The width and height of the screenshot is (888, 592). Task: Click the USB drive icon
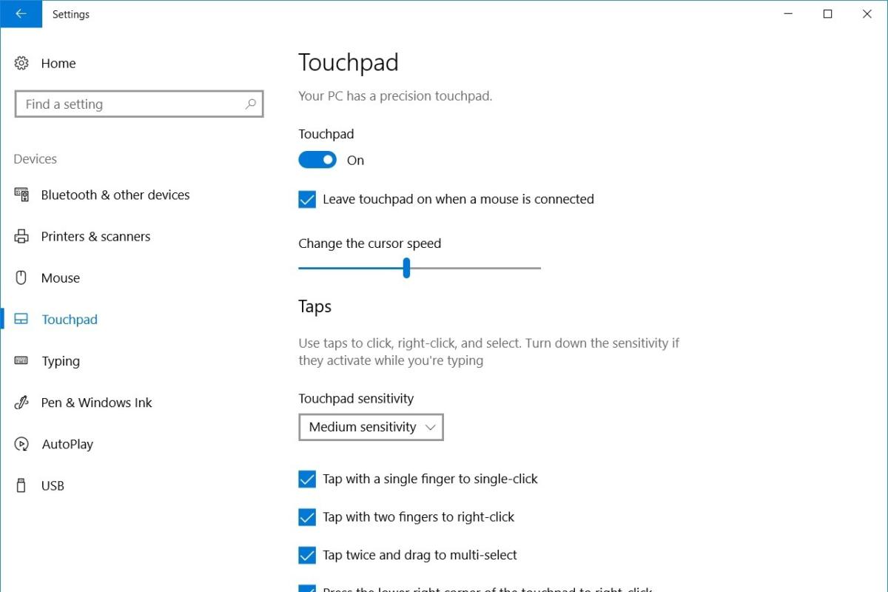click(21, 485)
